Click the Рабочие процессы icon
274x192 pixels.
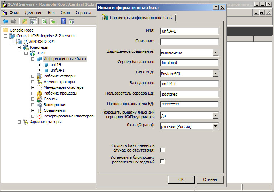click(39, 93)
